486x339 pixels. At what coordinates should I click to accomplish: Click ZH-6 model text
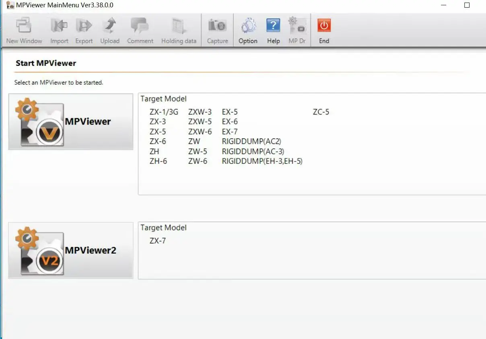(158, 161)
